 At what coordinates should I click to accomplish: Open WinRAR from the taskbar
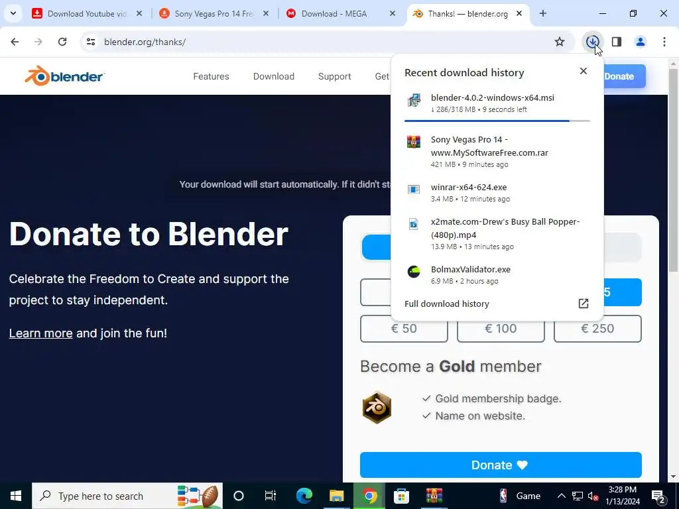[434, 496]
